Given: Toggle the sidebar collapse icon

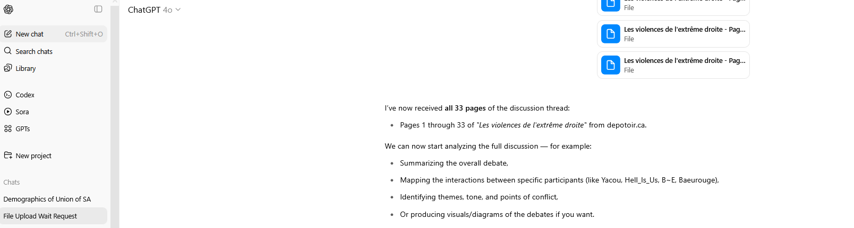Looking at the screenshot, I should tap(98, 9).
